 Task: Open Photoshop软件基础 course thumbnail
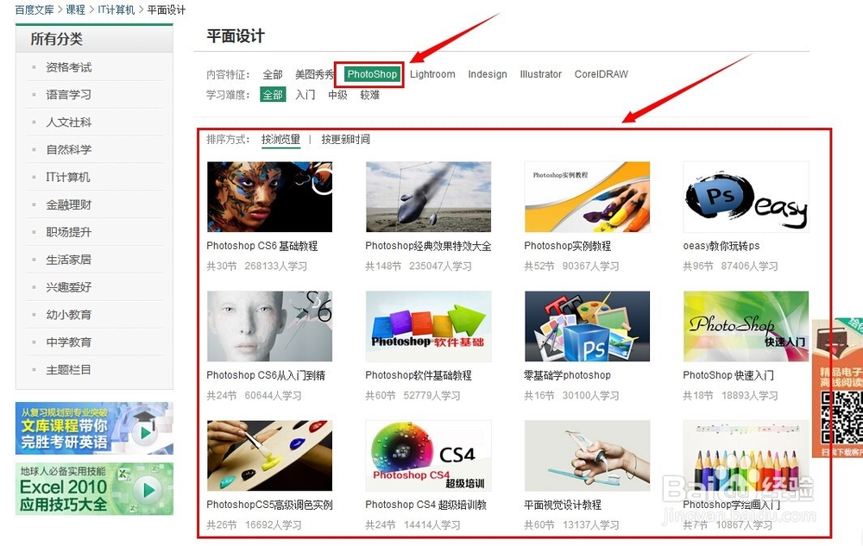pyautogui.click(x=428, y=326)
